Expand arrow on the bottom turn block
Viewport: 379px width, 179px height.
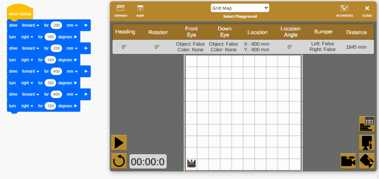pyautogui.click(x=76, y=106)
